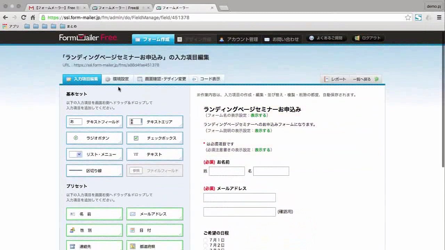Click the demo.pj profile button
Viewport: 445px width, 250px height.
434,6
